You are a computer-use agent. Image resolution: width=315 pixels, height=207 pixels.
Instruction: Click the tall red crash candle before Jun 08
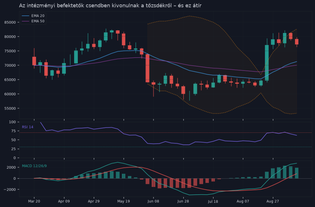coord(147,68)
